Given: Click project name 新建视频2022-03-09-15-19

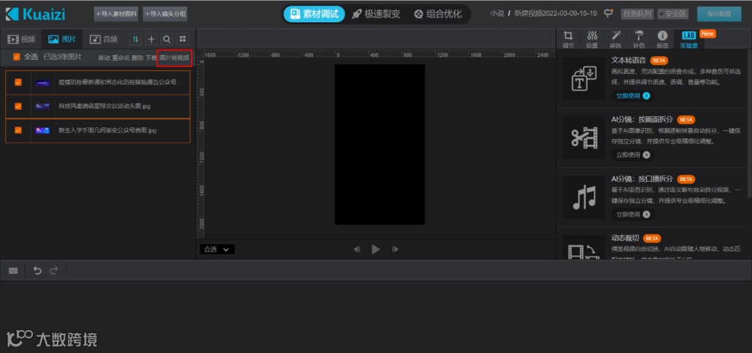Looking at the screenshot, I should coord(556,13).
